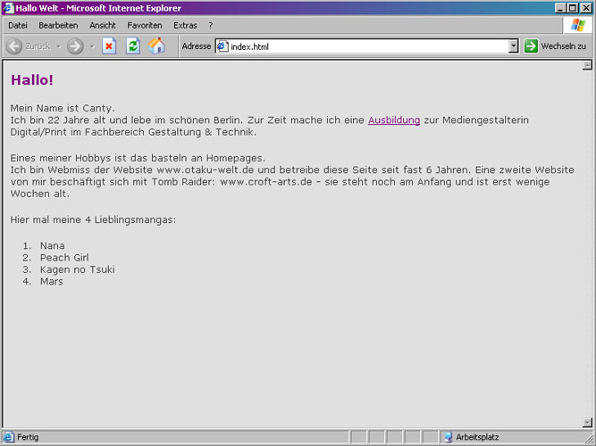Open the Ansicht menu
596x446 pixels.
click(103, 26)
